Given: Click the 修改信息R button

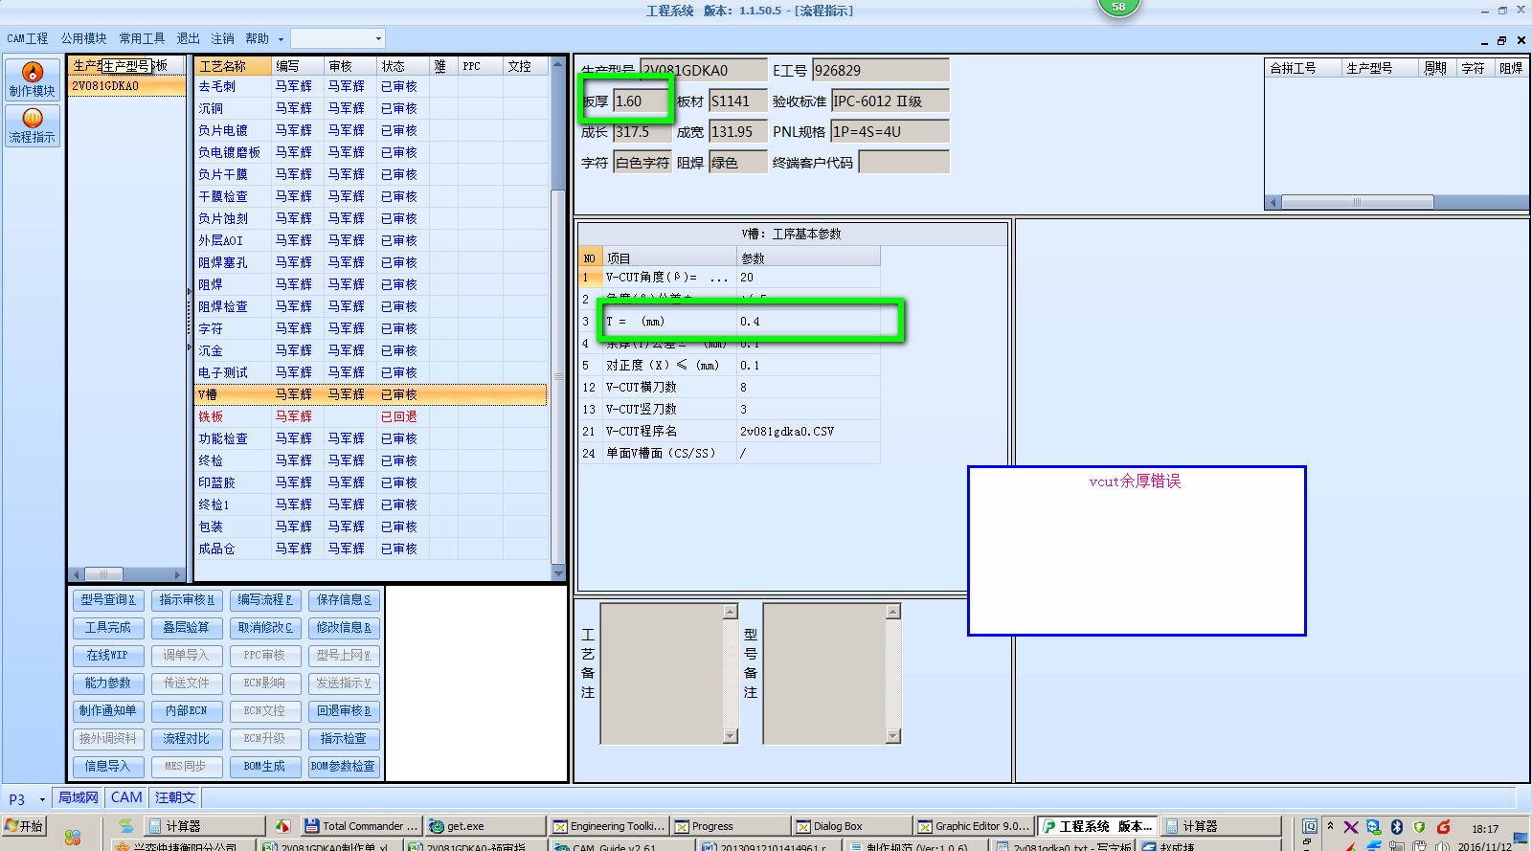Looking at the screenshot, I should click(344, 628).
